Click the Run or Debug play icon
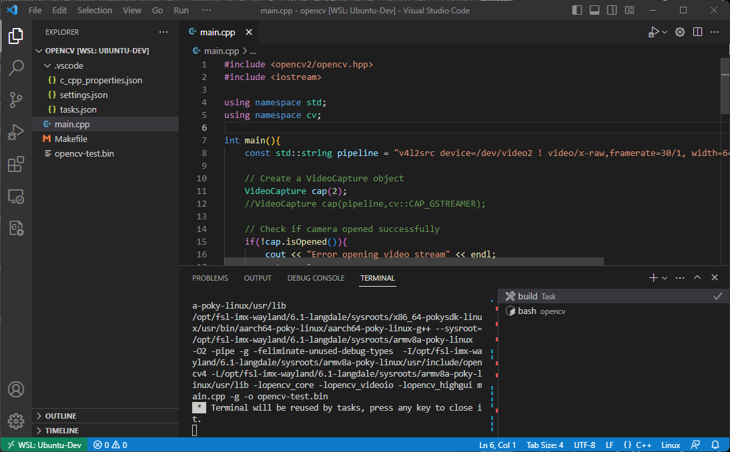 653,32
